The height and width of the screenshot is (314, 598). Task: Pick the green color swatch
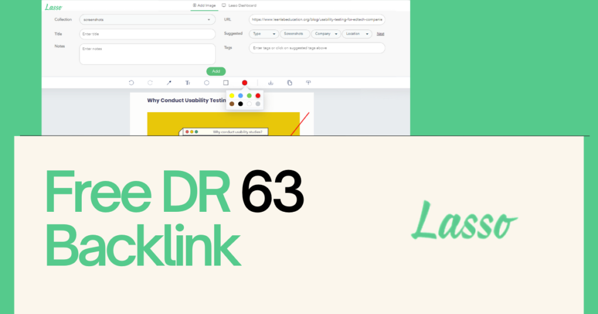tap(249, 96)
